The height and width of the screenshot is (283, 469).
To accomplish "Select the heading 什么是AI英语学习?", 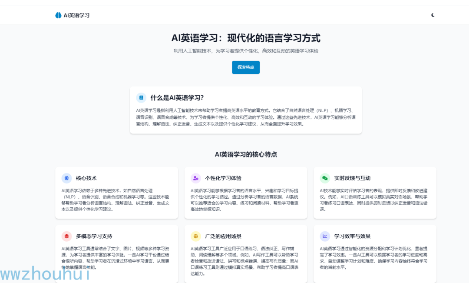I will click(x=177, y=98).
